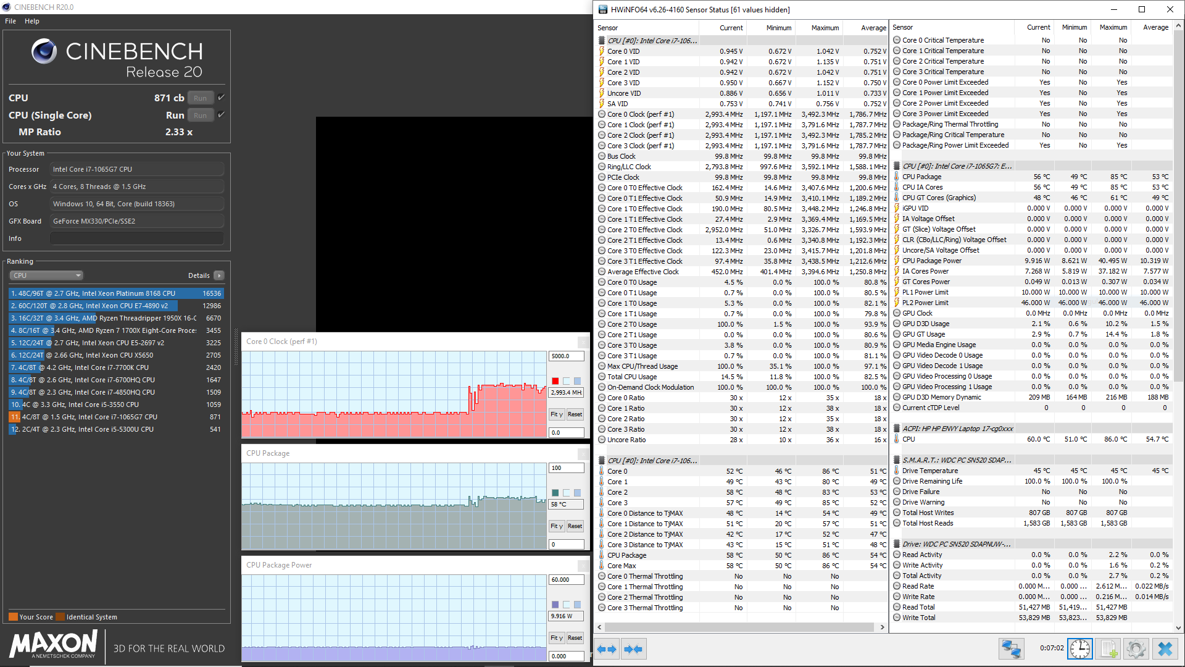Click Reset on CPU Package Power graph
The width and height of the screenshot is (1185, 667).
tap(575, 638)
